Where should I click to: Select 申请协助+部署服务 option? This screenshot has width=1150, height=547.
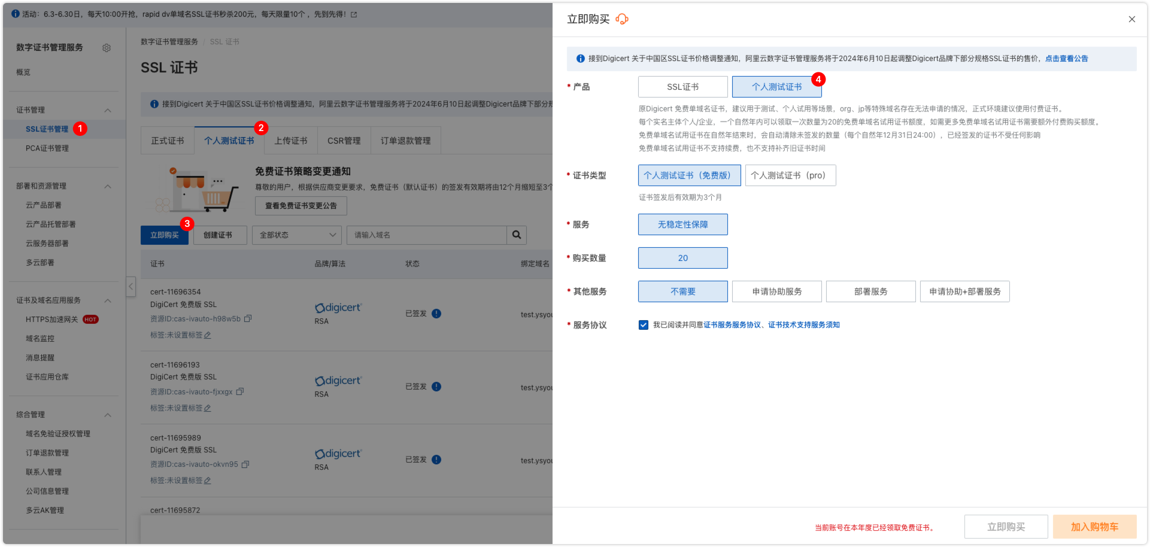point(965,291)
